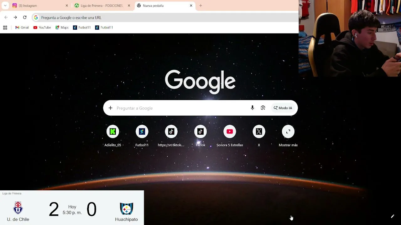This screenshot has height=225, width=401.
Task: Select the Nueva pestaña tab
Action: (x=165, y=6)
